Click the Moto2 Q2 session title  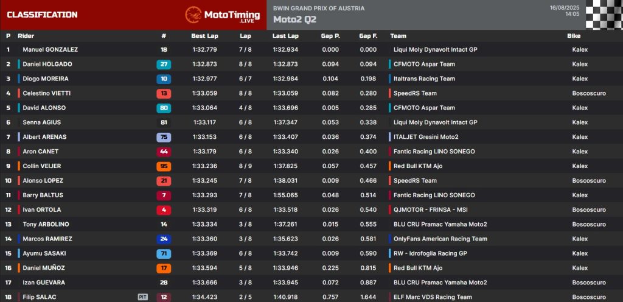294,19
